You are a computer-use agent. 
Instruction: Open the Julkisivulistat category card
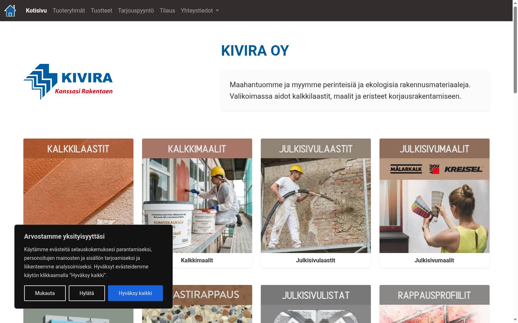pos(316,304)
